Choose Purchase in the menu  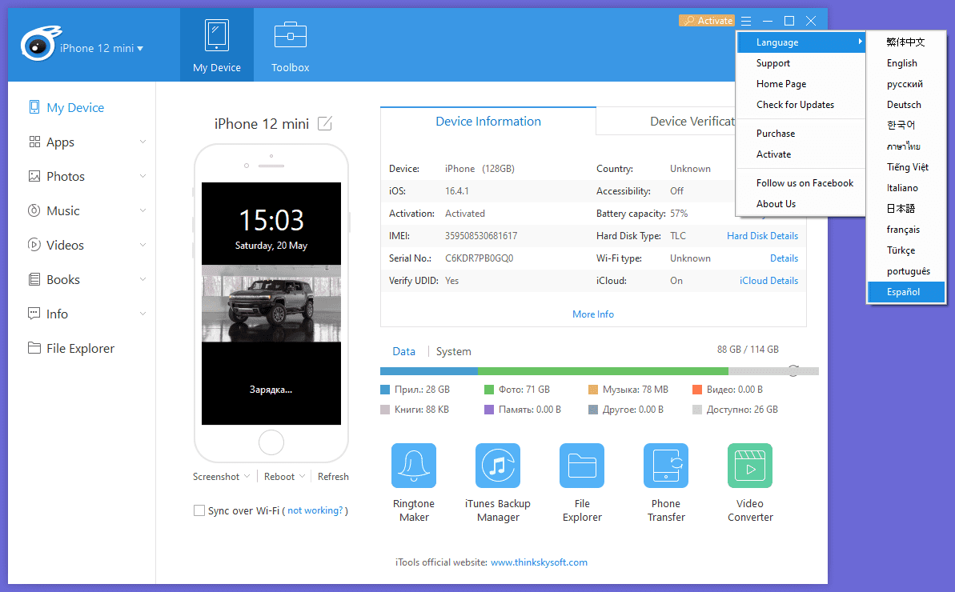point(801,134)
